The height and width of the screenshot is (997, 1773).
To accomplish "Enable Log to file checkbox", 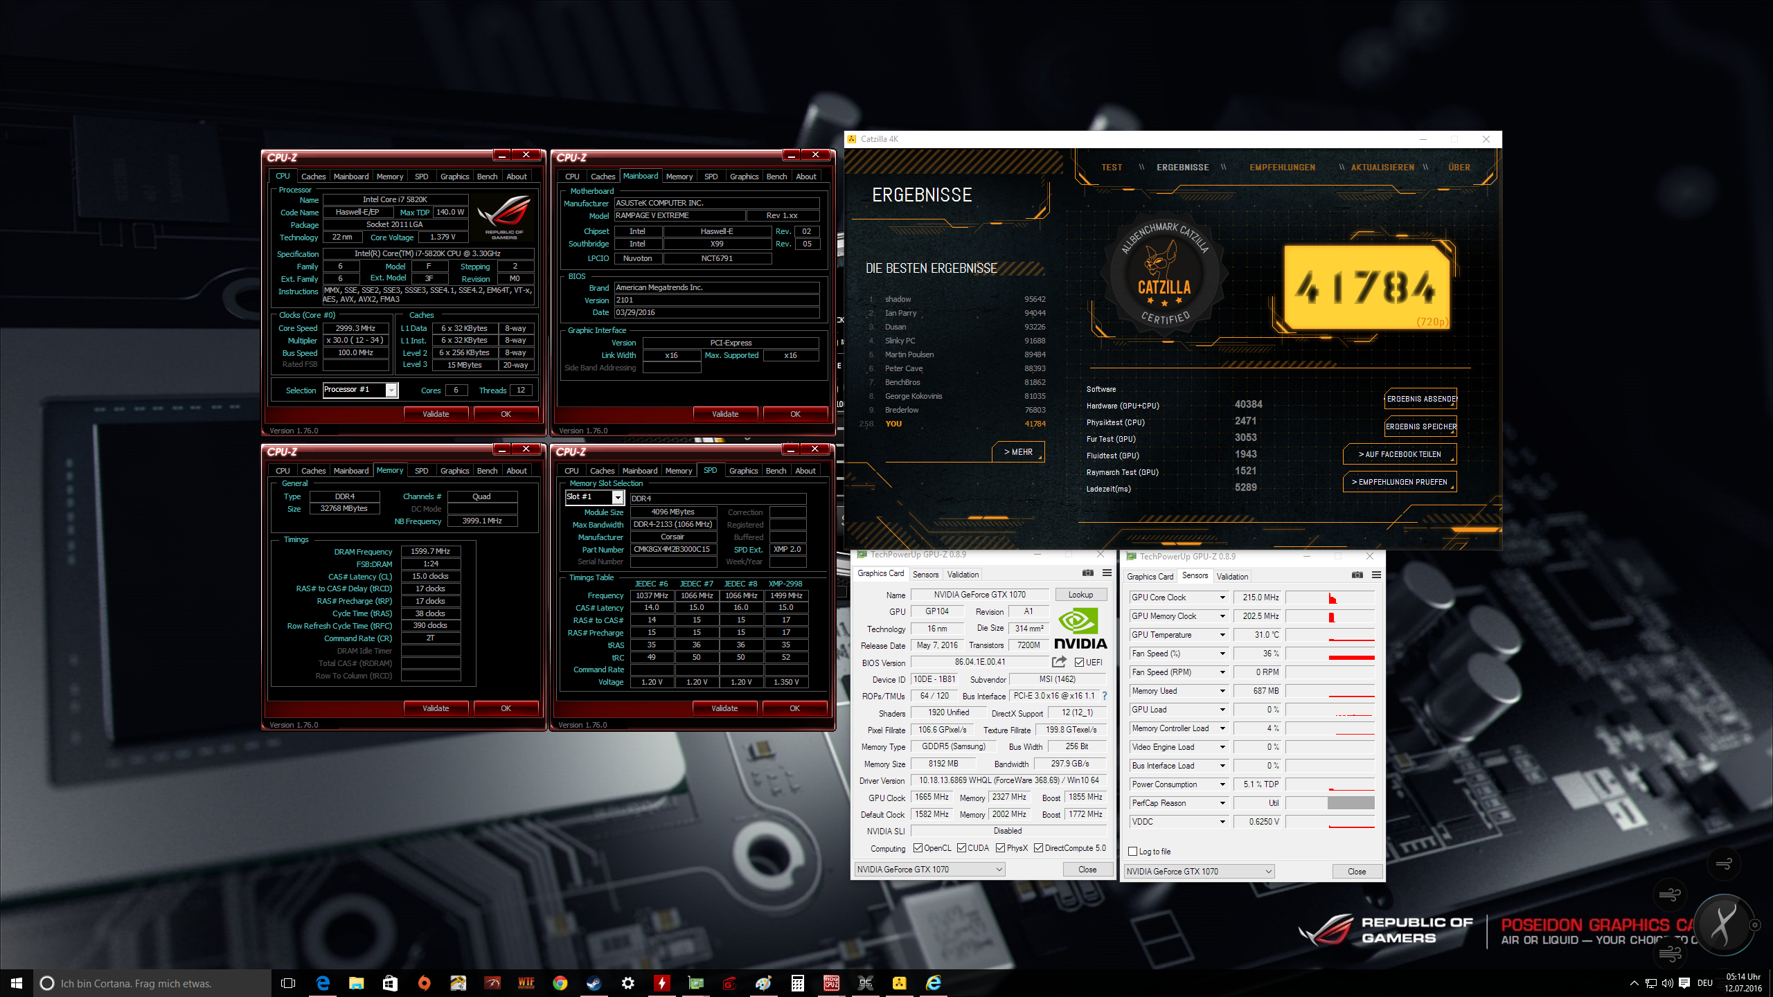I will coord(1133,852).
